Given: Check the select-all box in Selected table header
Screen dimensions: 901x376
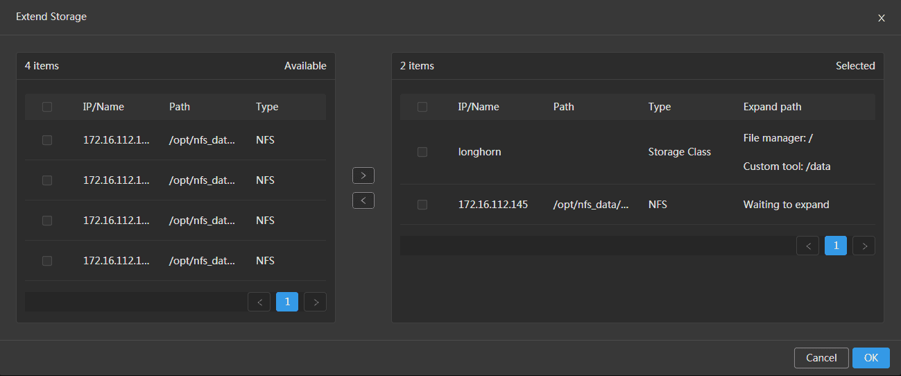Looking at the screenshot, I should tap(422, 107).
